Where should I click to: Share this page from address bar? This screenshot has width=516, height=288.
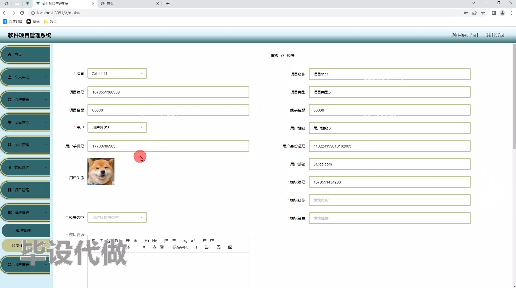[x=475, y=13]
